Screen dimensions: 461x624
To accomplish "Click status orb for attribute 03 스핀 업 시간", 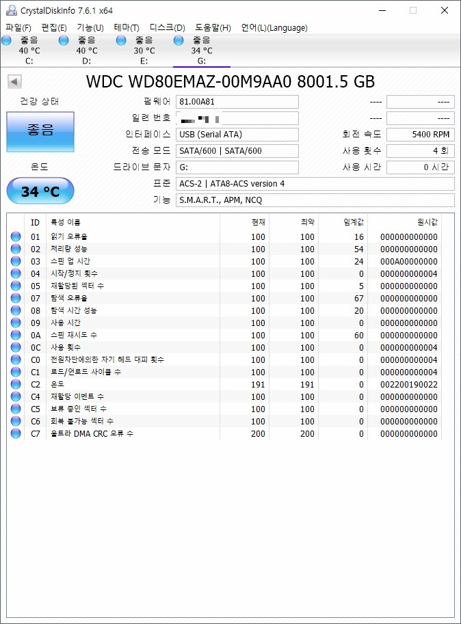I will pos(16,261).
